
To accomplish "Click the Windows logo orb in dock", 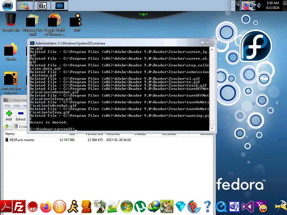I will 127,207.
